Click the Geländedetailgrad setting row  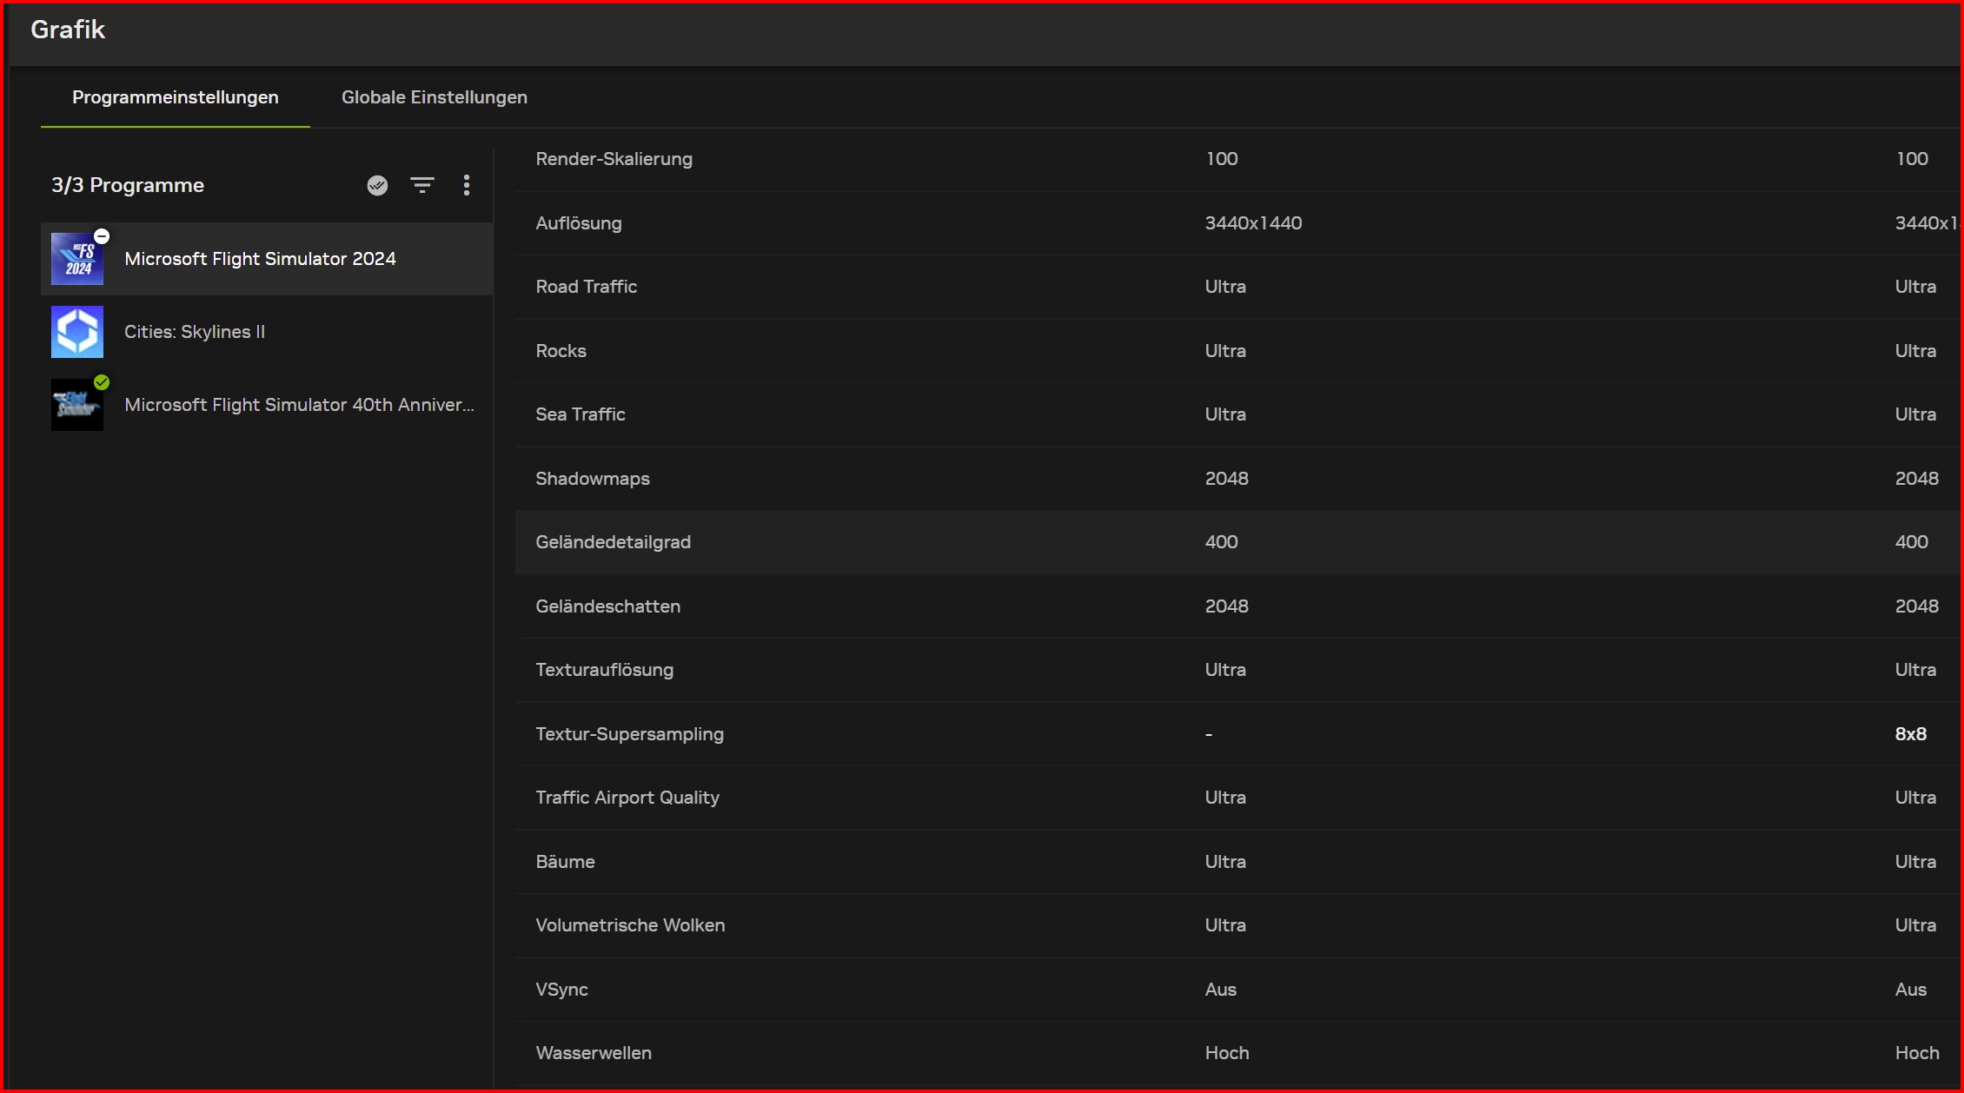pyautogui.click(x=613, y=542)
